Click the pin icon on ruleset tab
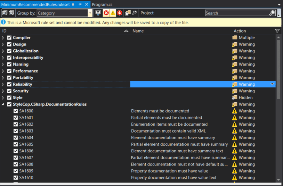This screenshot has height=186, width=283. 80,4
